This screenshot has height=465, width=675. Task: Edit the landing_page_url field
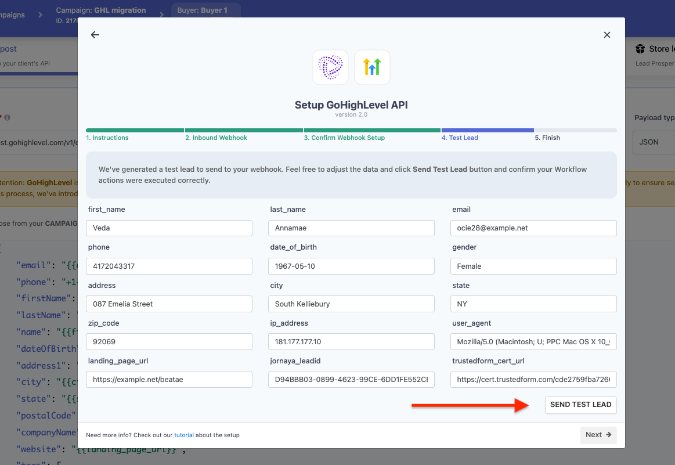point(169,380)
